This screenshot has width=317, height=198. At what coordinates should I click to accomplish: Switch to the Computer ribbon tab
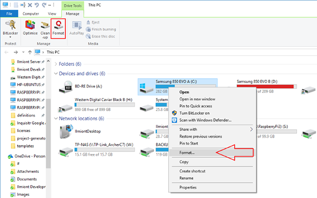(31, 14)
